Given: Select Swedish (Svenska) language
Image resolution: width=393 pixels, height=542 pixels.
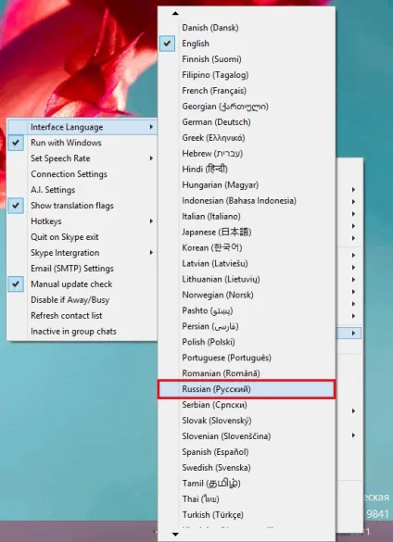Looking at the screenshot, I should (247, 468).
